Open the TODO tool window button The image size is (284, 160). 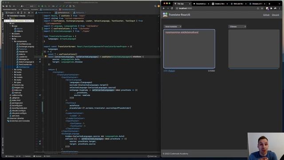tap(47, 156)
